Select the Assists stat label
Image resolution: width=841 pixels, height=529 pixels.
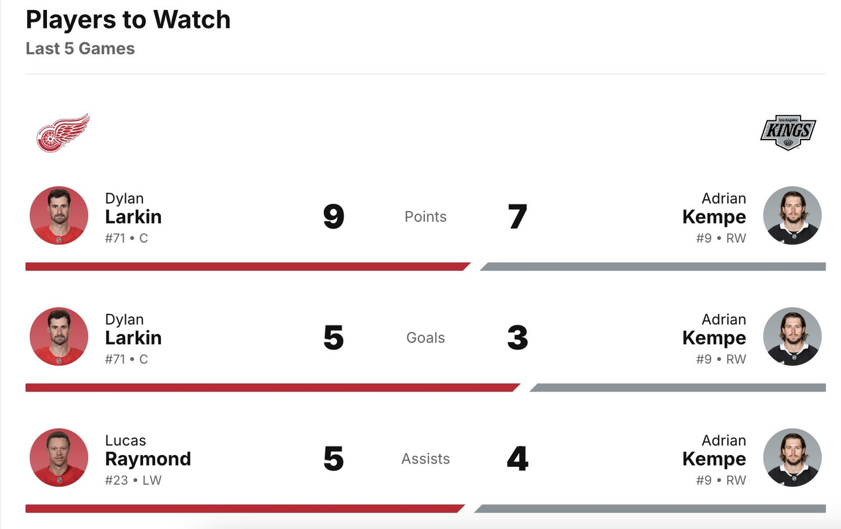click(425, 459)
